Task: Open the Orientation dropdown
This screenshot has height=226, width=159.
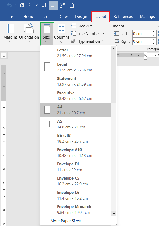Action: 29,33
